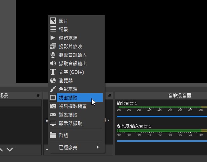The image size is (207, 162).
Task: Select the 場景 scene list icon
Action: 53,29
